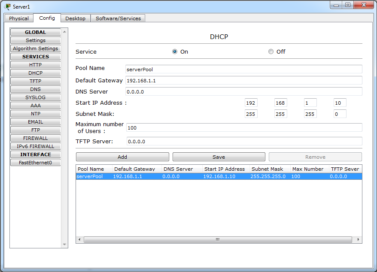Screen dimensions: 377x272
Task: Open the Software/Services tab
Action: point(117,18)
